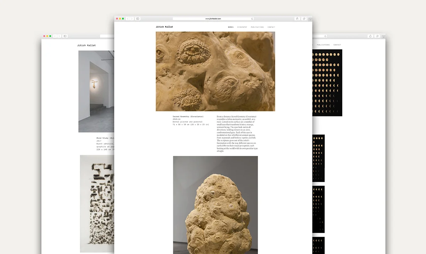The image size is (426, 254).
Task: Open PUBLICATIONS in front window navigation
Action: pyautogui.click(x=257, y=27)
